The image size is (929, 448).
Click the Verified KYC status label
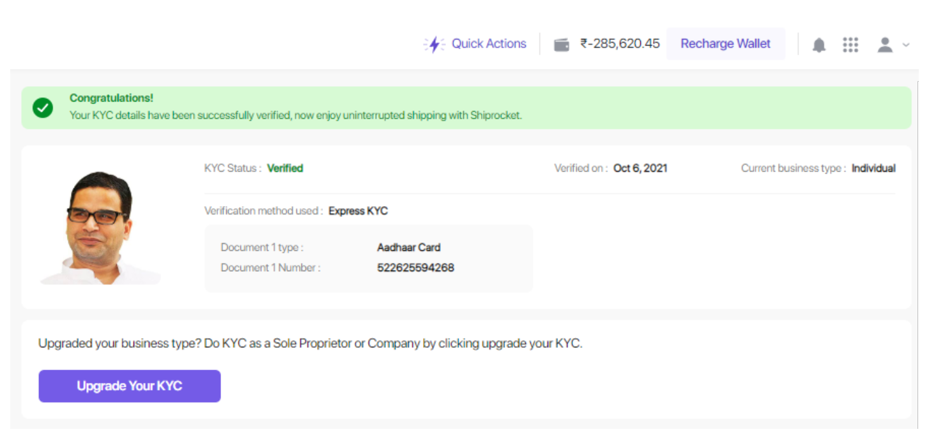click(285, 168)
